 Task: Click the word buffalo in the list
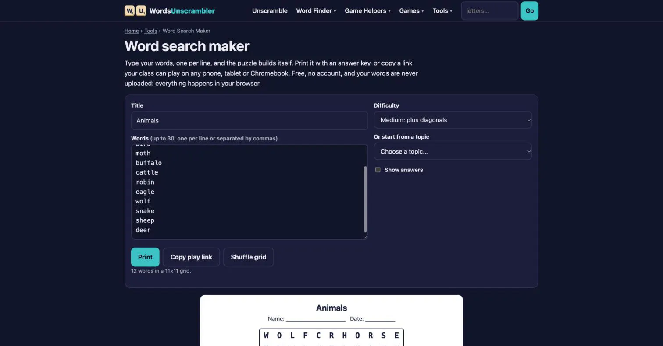149,163
